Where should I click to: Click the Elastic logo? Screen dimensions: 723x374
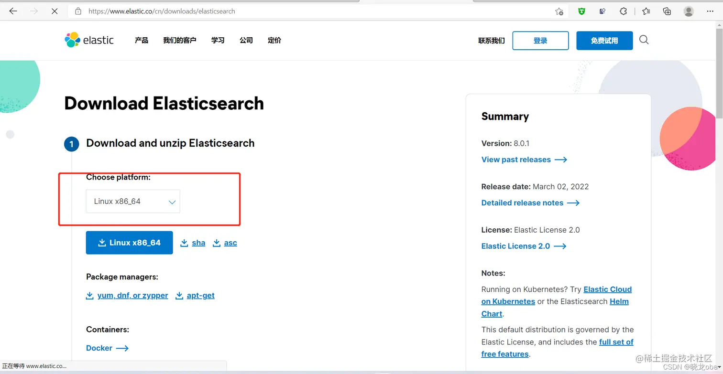click(x=89, y=40)
